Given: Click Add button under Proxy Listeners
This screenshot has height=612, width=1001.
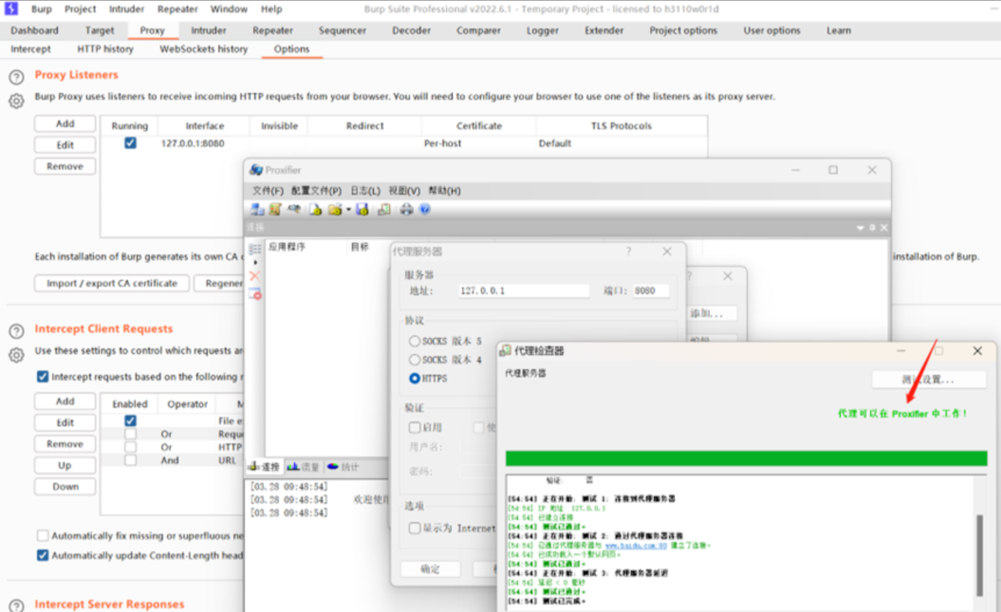Looking at the screenshot, I should [65, 124].
